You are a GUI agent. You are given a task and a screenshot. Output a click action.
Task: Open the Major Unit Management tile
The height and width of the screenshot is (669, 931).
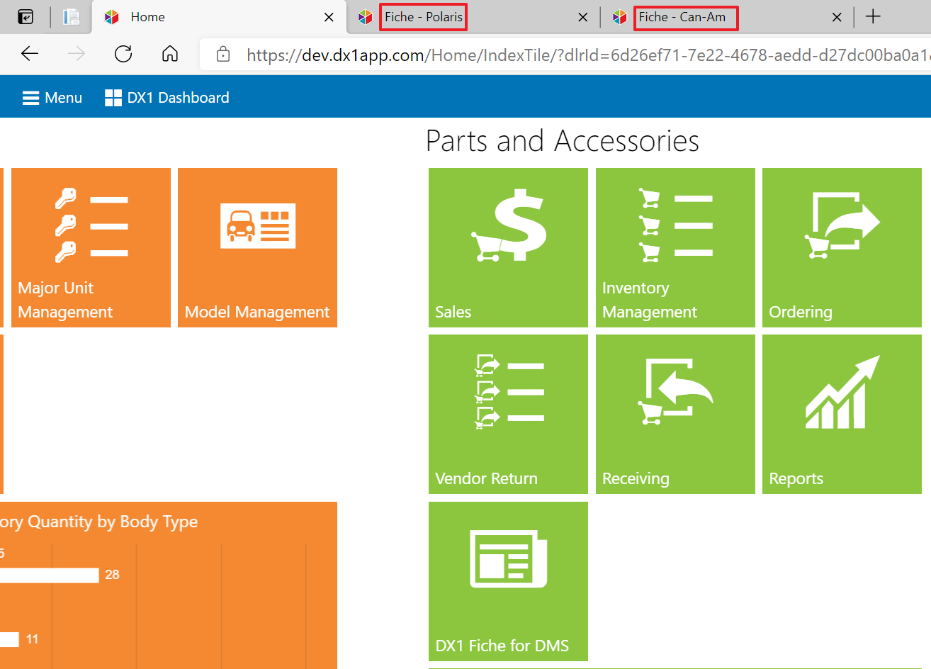pos(91,247)
